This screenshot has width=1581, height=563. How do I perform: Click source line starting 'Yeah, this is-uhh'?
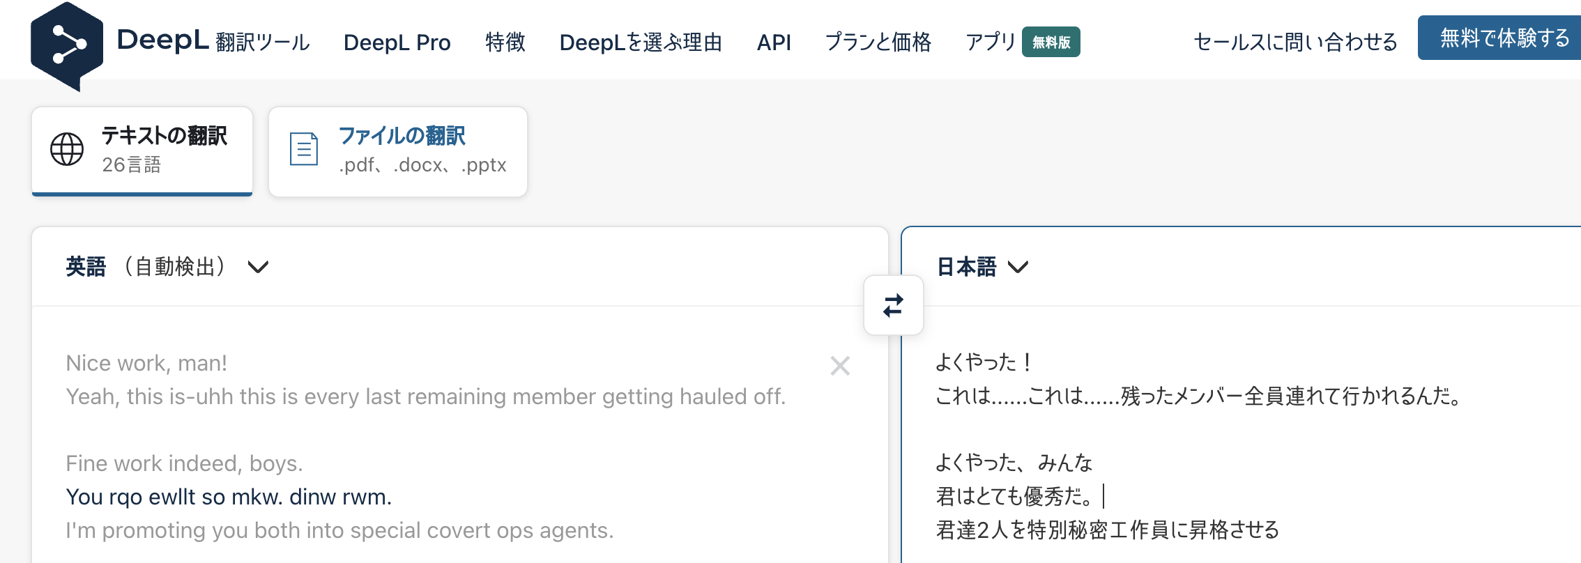pyautogui.click(x=425, y=396)
